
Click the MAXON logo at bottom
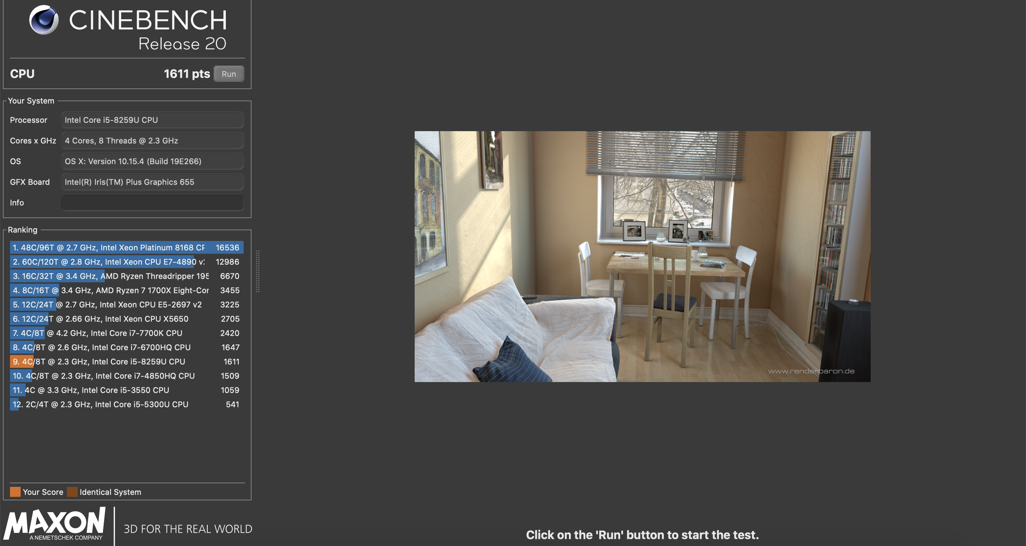[x=55, y=523]
